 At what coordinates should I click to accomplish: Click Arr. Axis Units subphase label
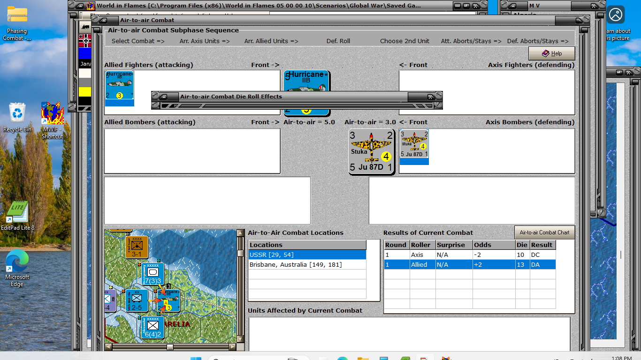click(205, 41)
